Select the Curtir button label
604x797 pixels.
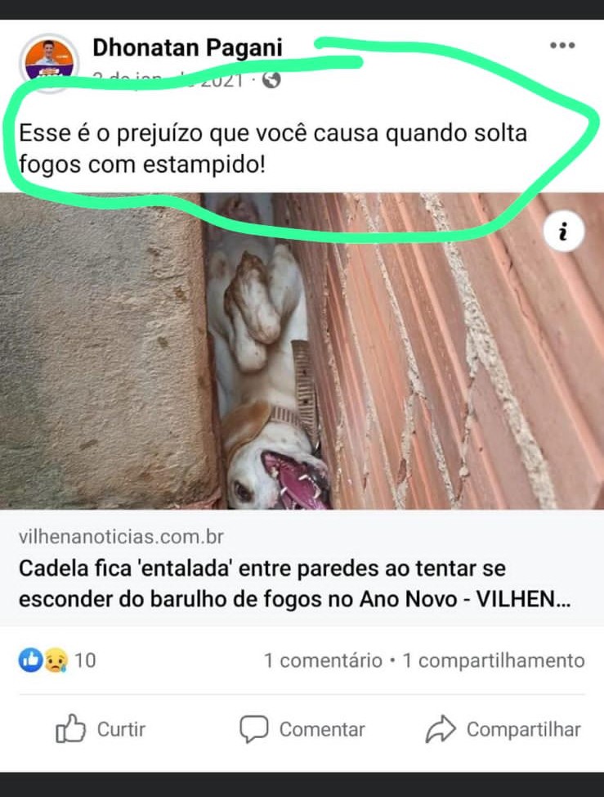pos(121,729)
